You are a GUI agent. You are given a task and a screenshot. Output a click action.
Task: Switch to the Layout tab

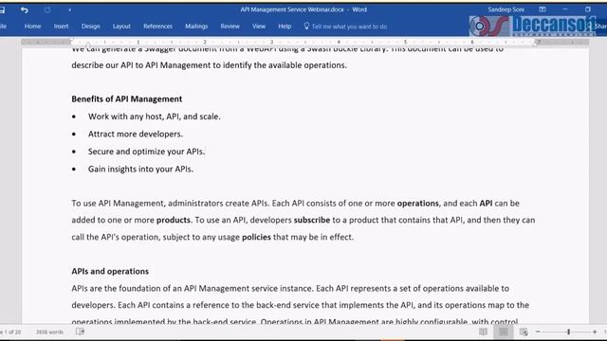(x=121, y=27)
